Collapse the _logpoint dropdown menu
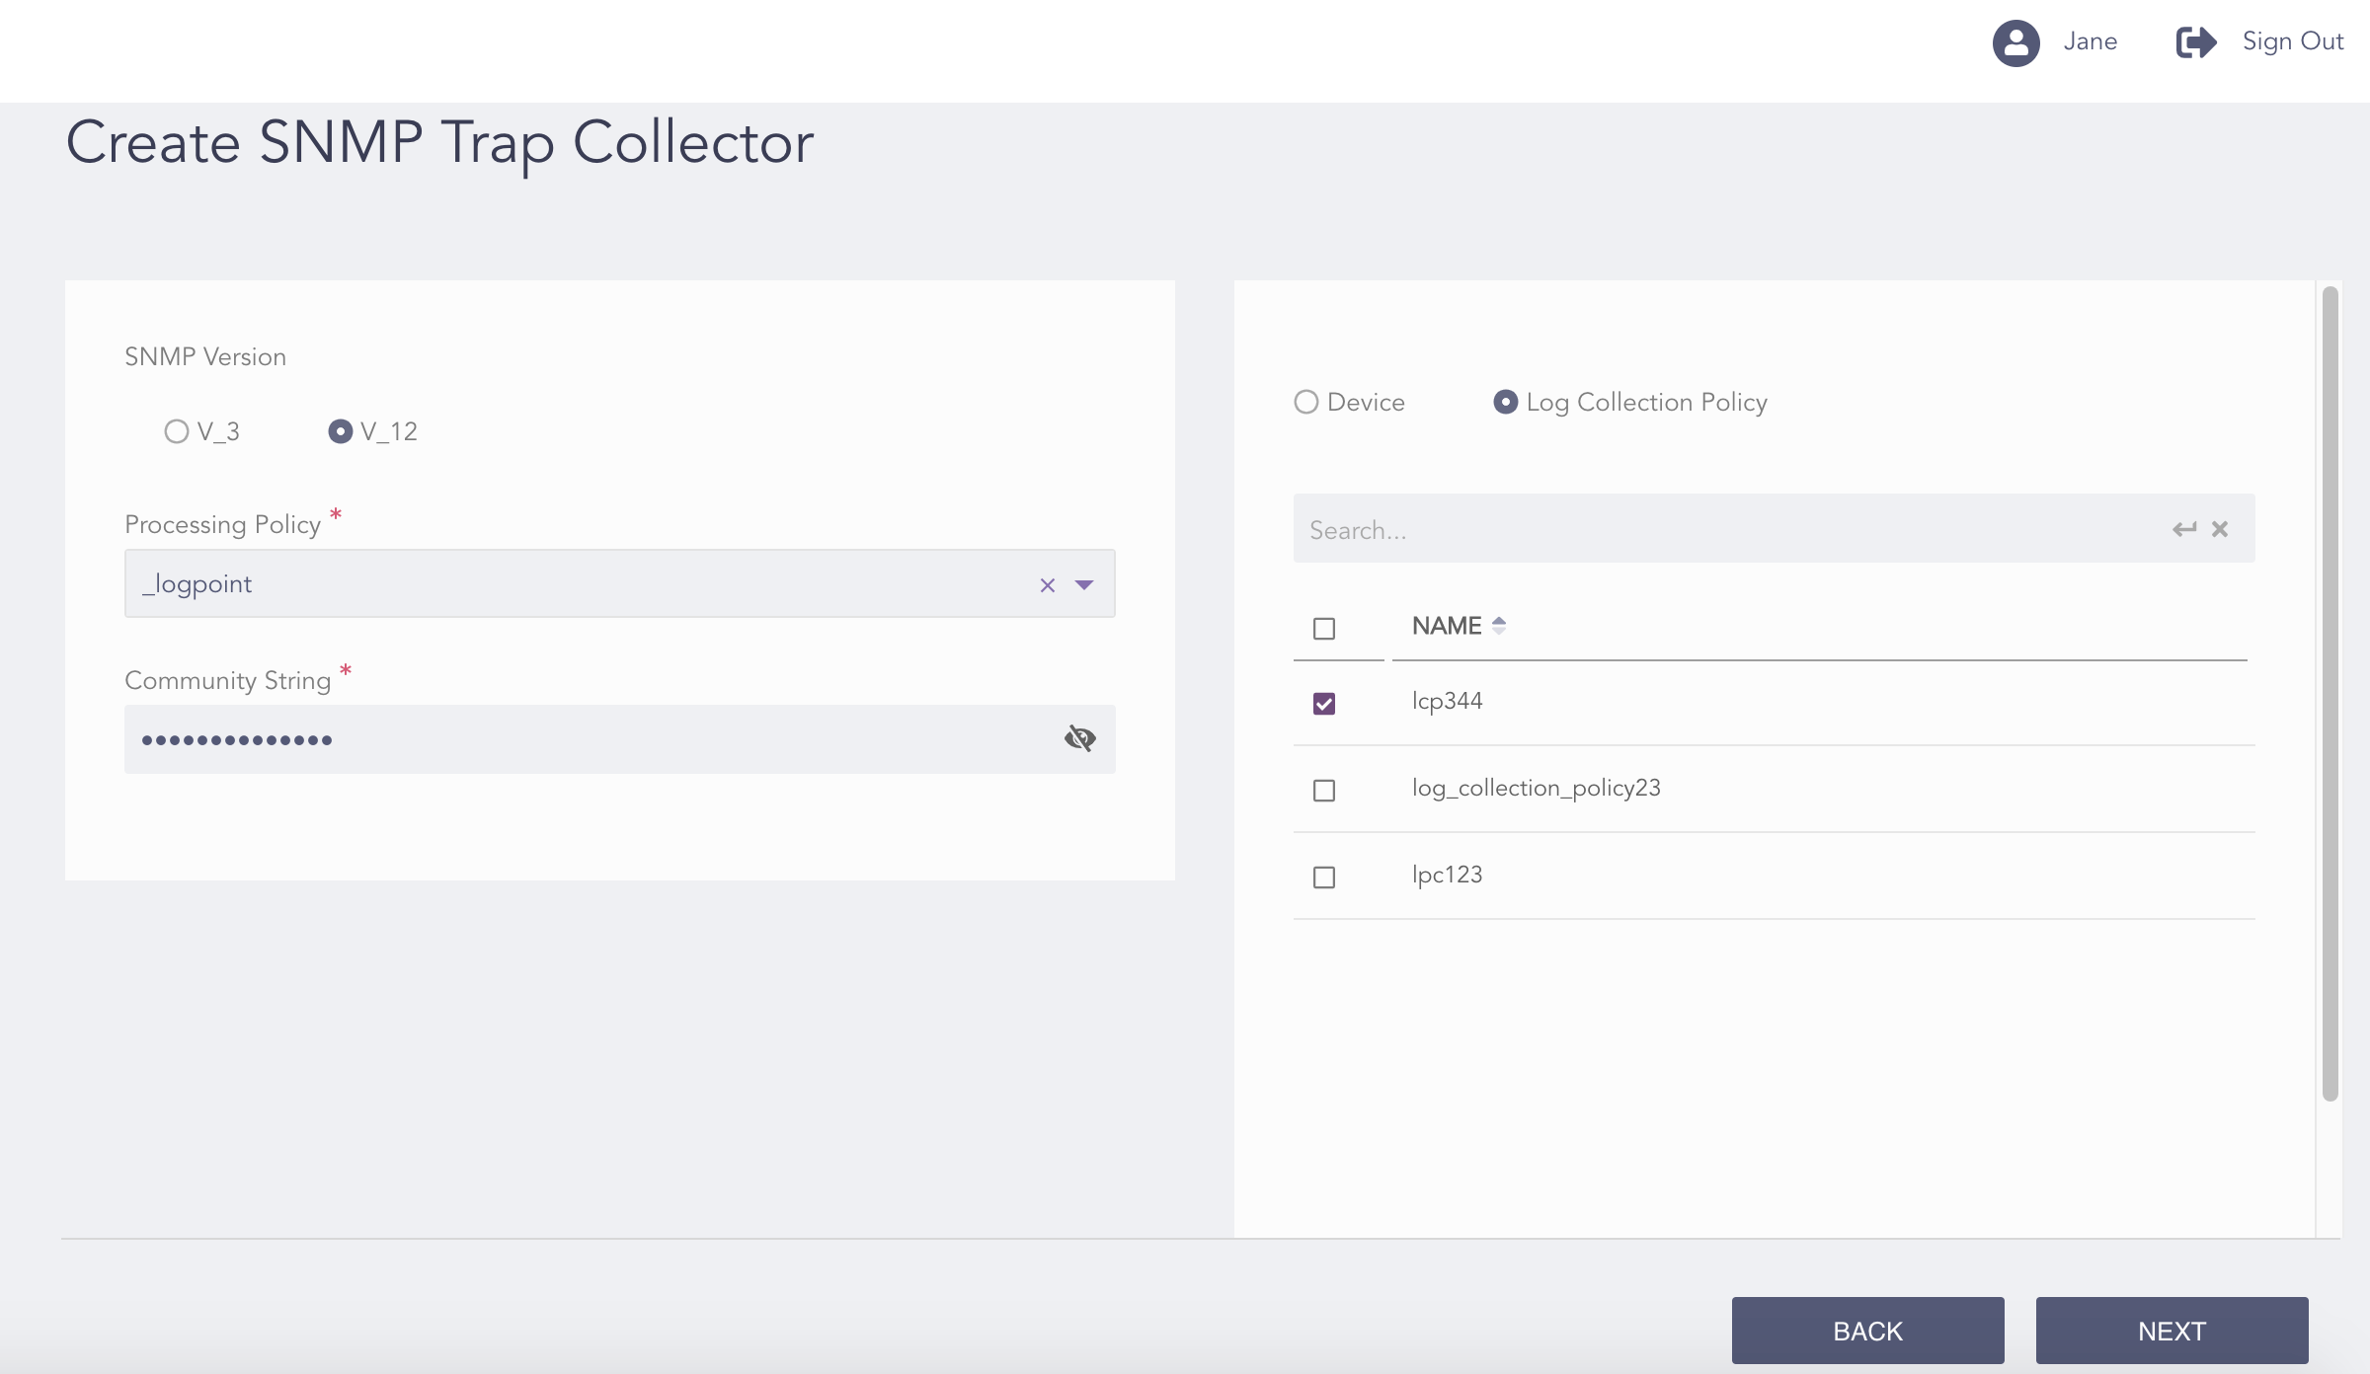 [1083, 585]
